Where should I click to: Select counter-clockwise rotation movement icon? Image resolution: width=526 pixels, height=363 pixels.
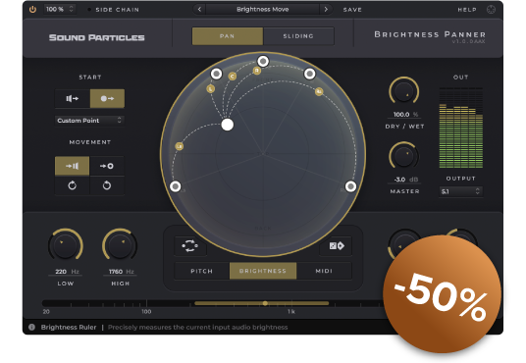(x=107, y=185)
